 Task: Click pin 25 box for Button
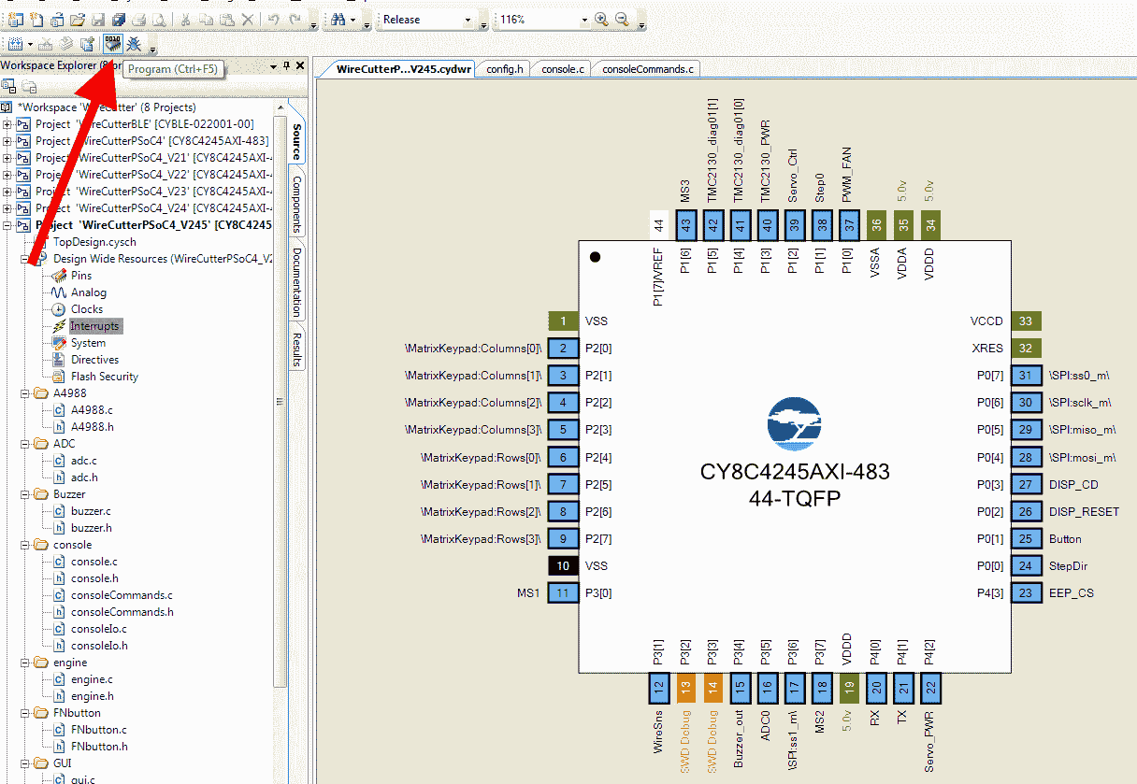click(x=1026, y=538)
